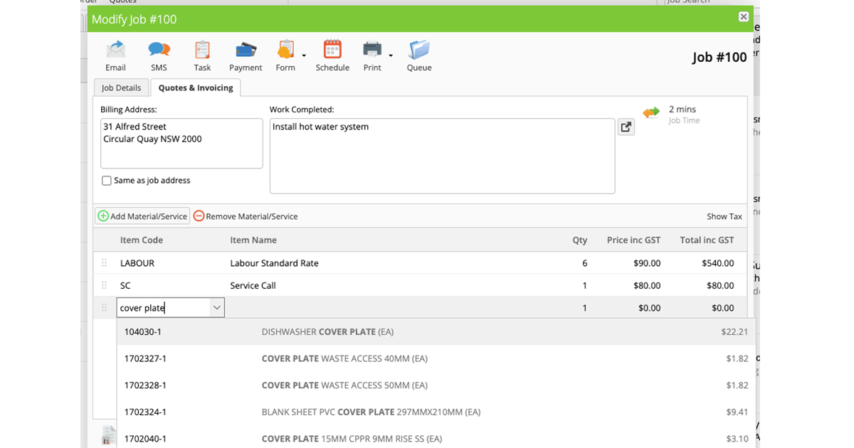
Task: Open the Queue folder icon
Action: tap(419, 50)
